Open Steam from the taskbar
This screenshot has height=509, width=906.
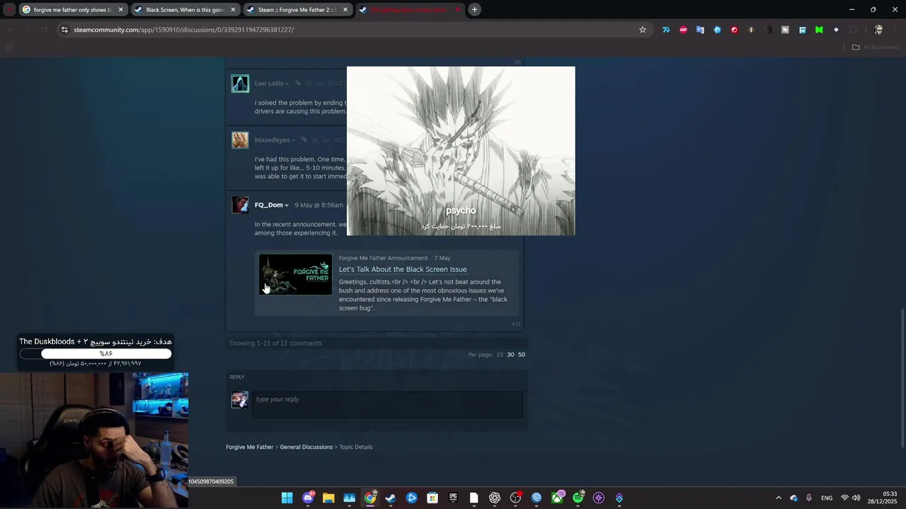click(391, 498)
